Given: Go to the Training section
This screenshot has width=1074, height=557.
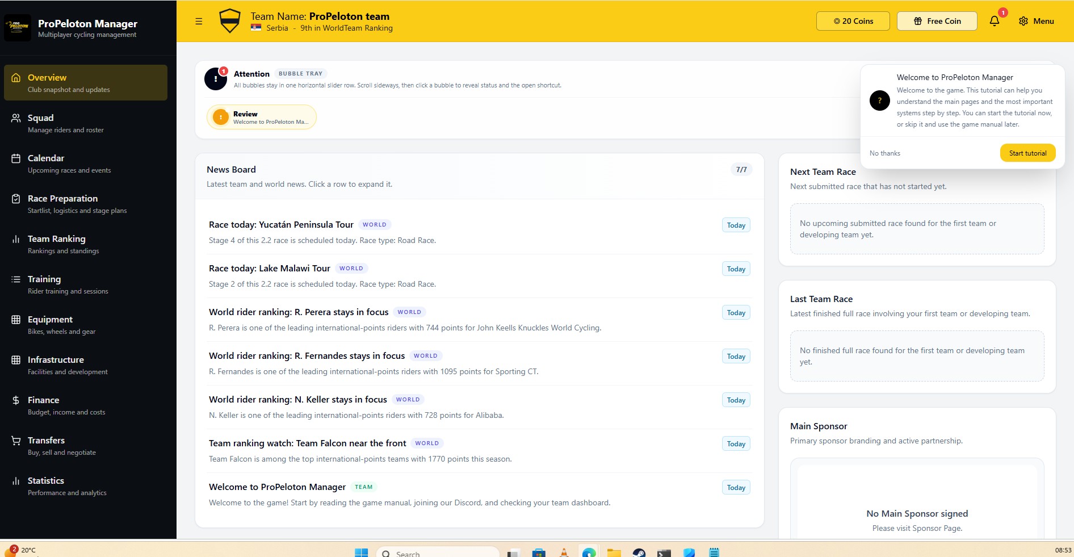Looking at the screenshot, I should [86, 284].
